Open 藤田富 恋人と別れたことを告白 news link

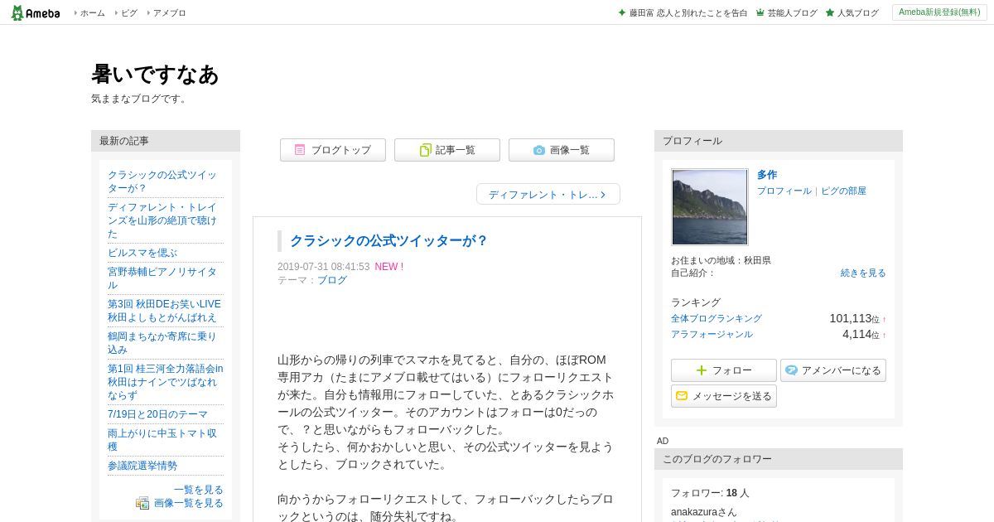(x=688, y=13)
